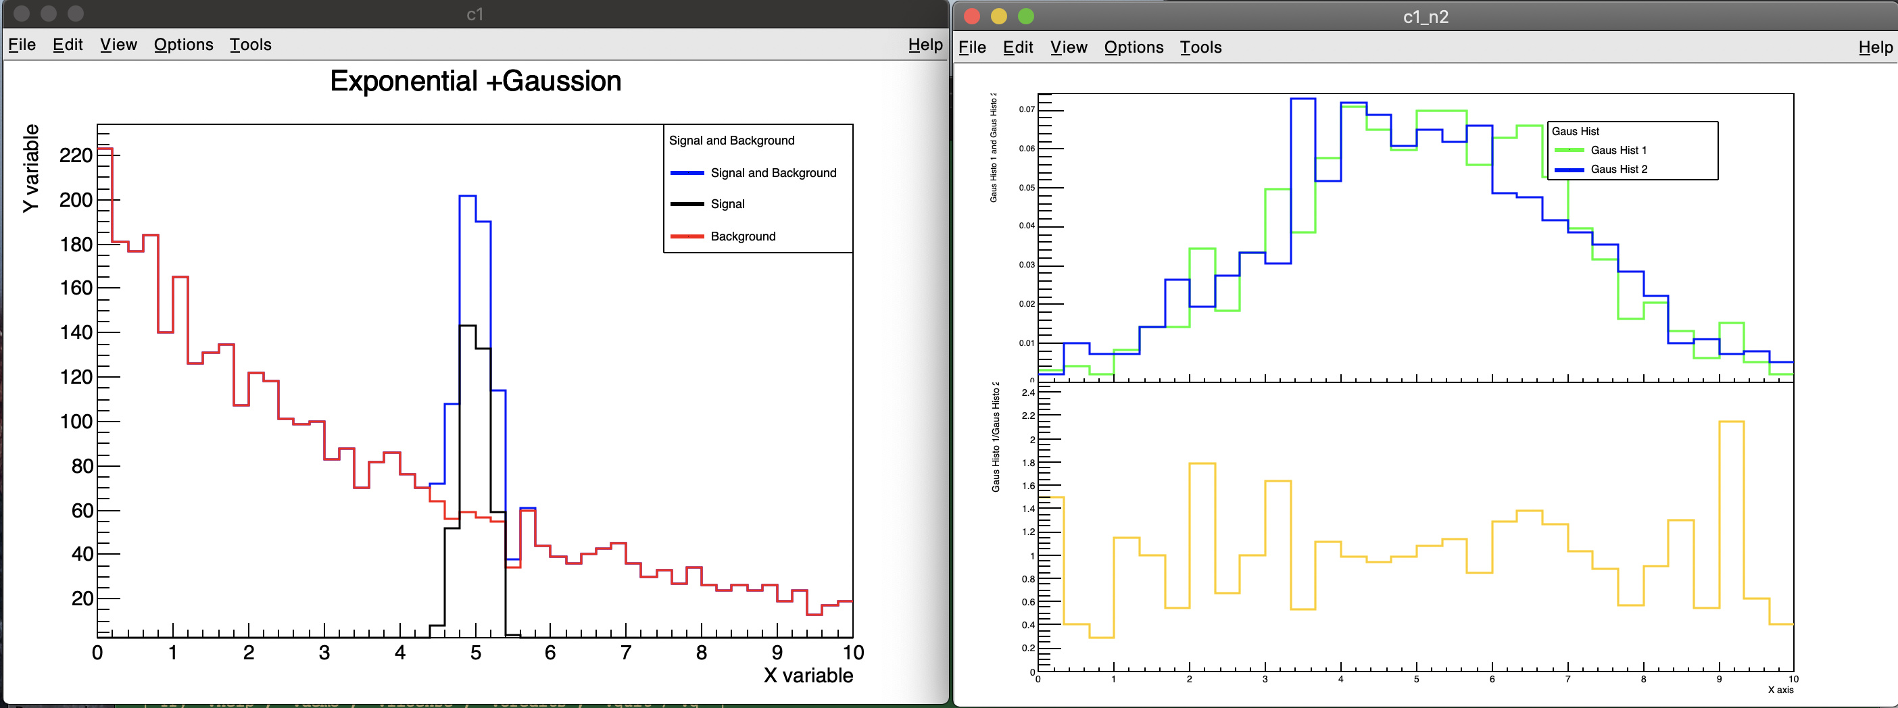Open Options menu in c1_n2 window

[1134, 47]
